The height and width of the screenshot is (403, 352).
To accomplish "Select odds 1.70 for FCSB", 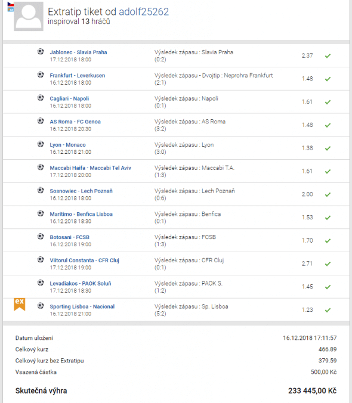I will 307,241.
